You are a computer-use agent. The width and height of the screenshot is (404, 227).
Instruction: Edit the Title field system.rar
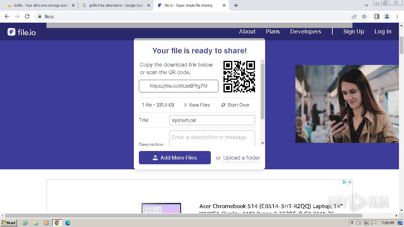coord(212,120)
